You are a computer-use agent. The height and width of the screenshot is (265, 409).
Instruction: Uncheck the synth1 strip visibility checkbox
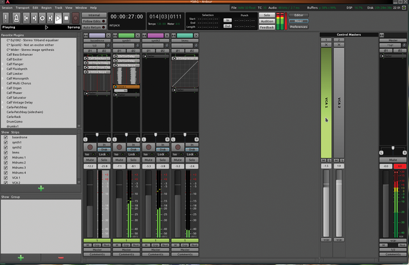click(5, 142)
